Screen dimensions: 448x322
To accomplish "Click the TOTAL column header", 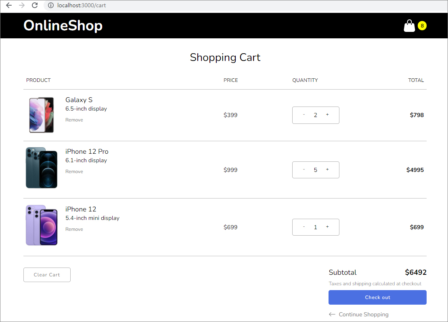I will click(x=416, y=80).
